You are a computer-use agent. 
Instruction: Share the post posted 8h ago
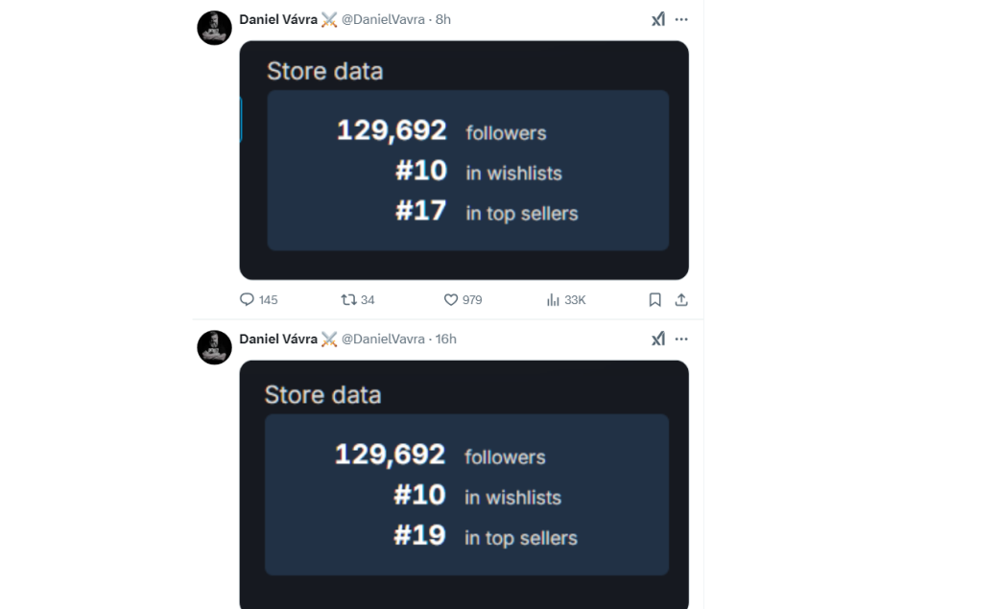[x=681, y=300]
